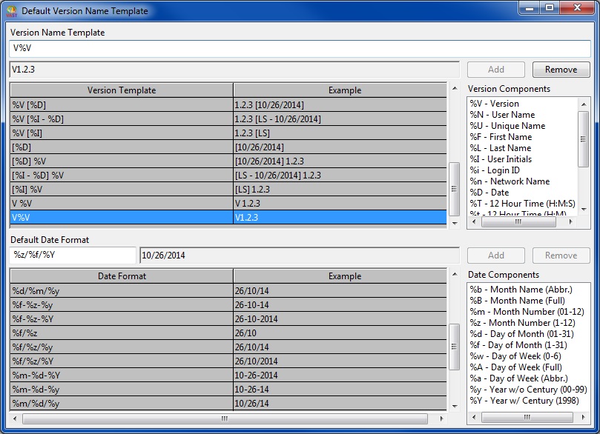Select '%N - User Name' version component
Image resolution: width=600 pixels, height=434 pixels.
502,115
